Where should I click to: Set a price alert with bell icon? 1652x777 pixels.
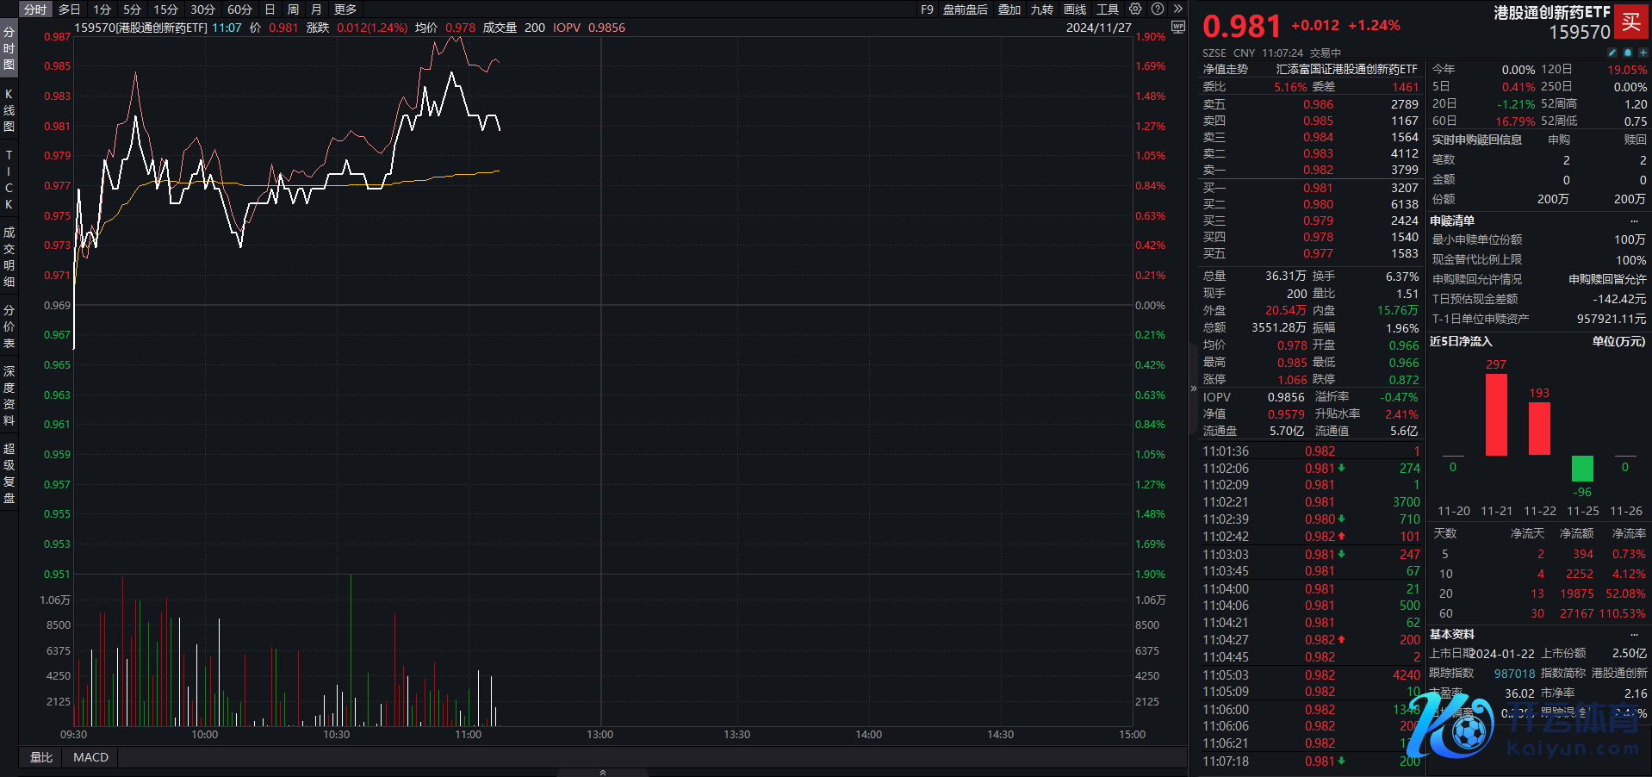1628,53
